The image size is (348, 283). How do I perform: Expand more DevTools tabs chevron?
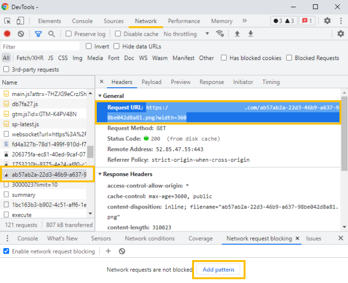coord(245,21)
